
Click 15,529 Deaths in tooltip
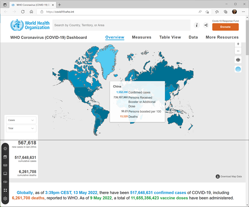tap(129, 117)
